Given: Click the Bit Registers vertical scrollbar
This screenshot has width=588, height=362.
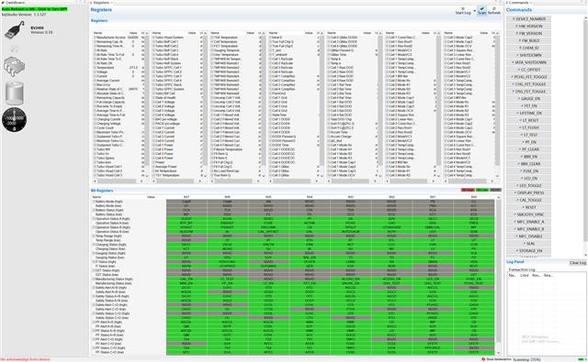Looking at the screenshot, I should click(x=498, y=275).
